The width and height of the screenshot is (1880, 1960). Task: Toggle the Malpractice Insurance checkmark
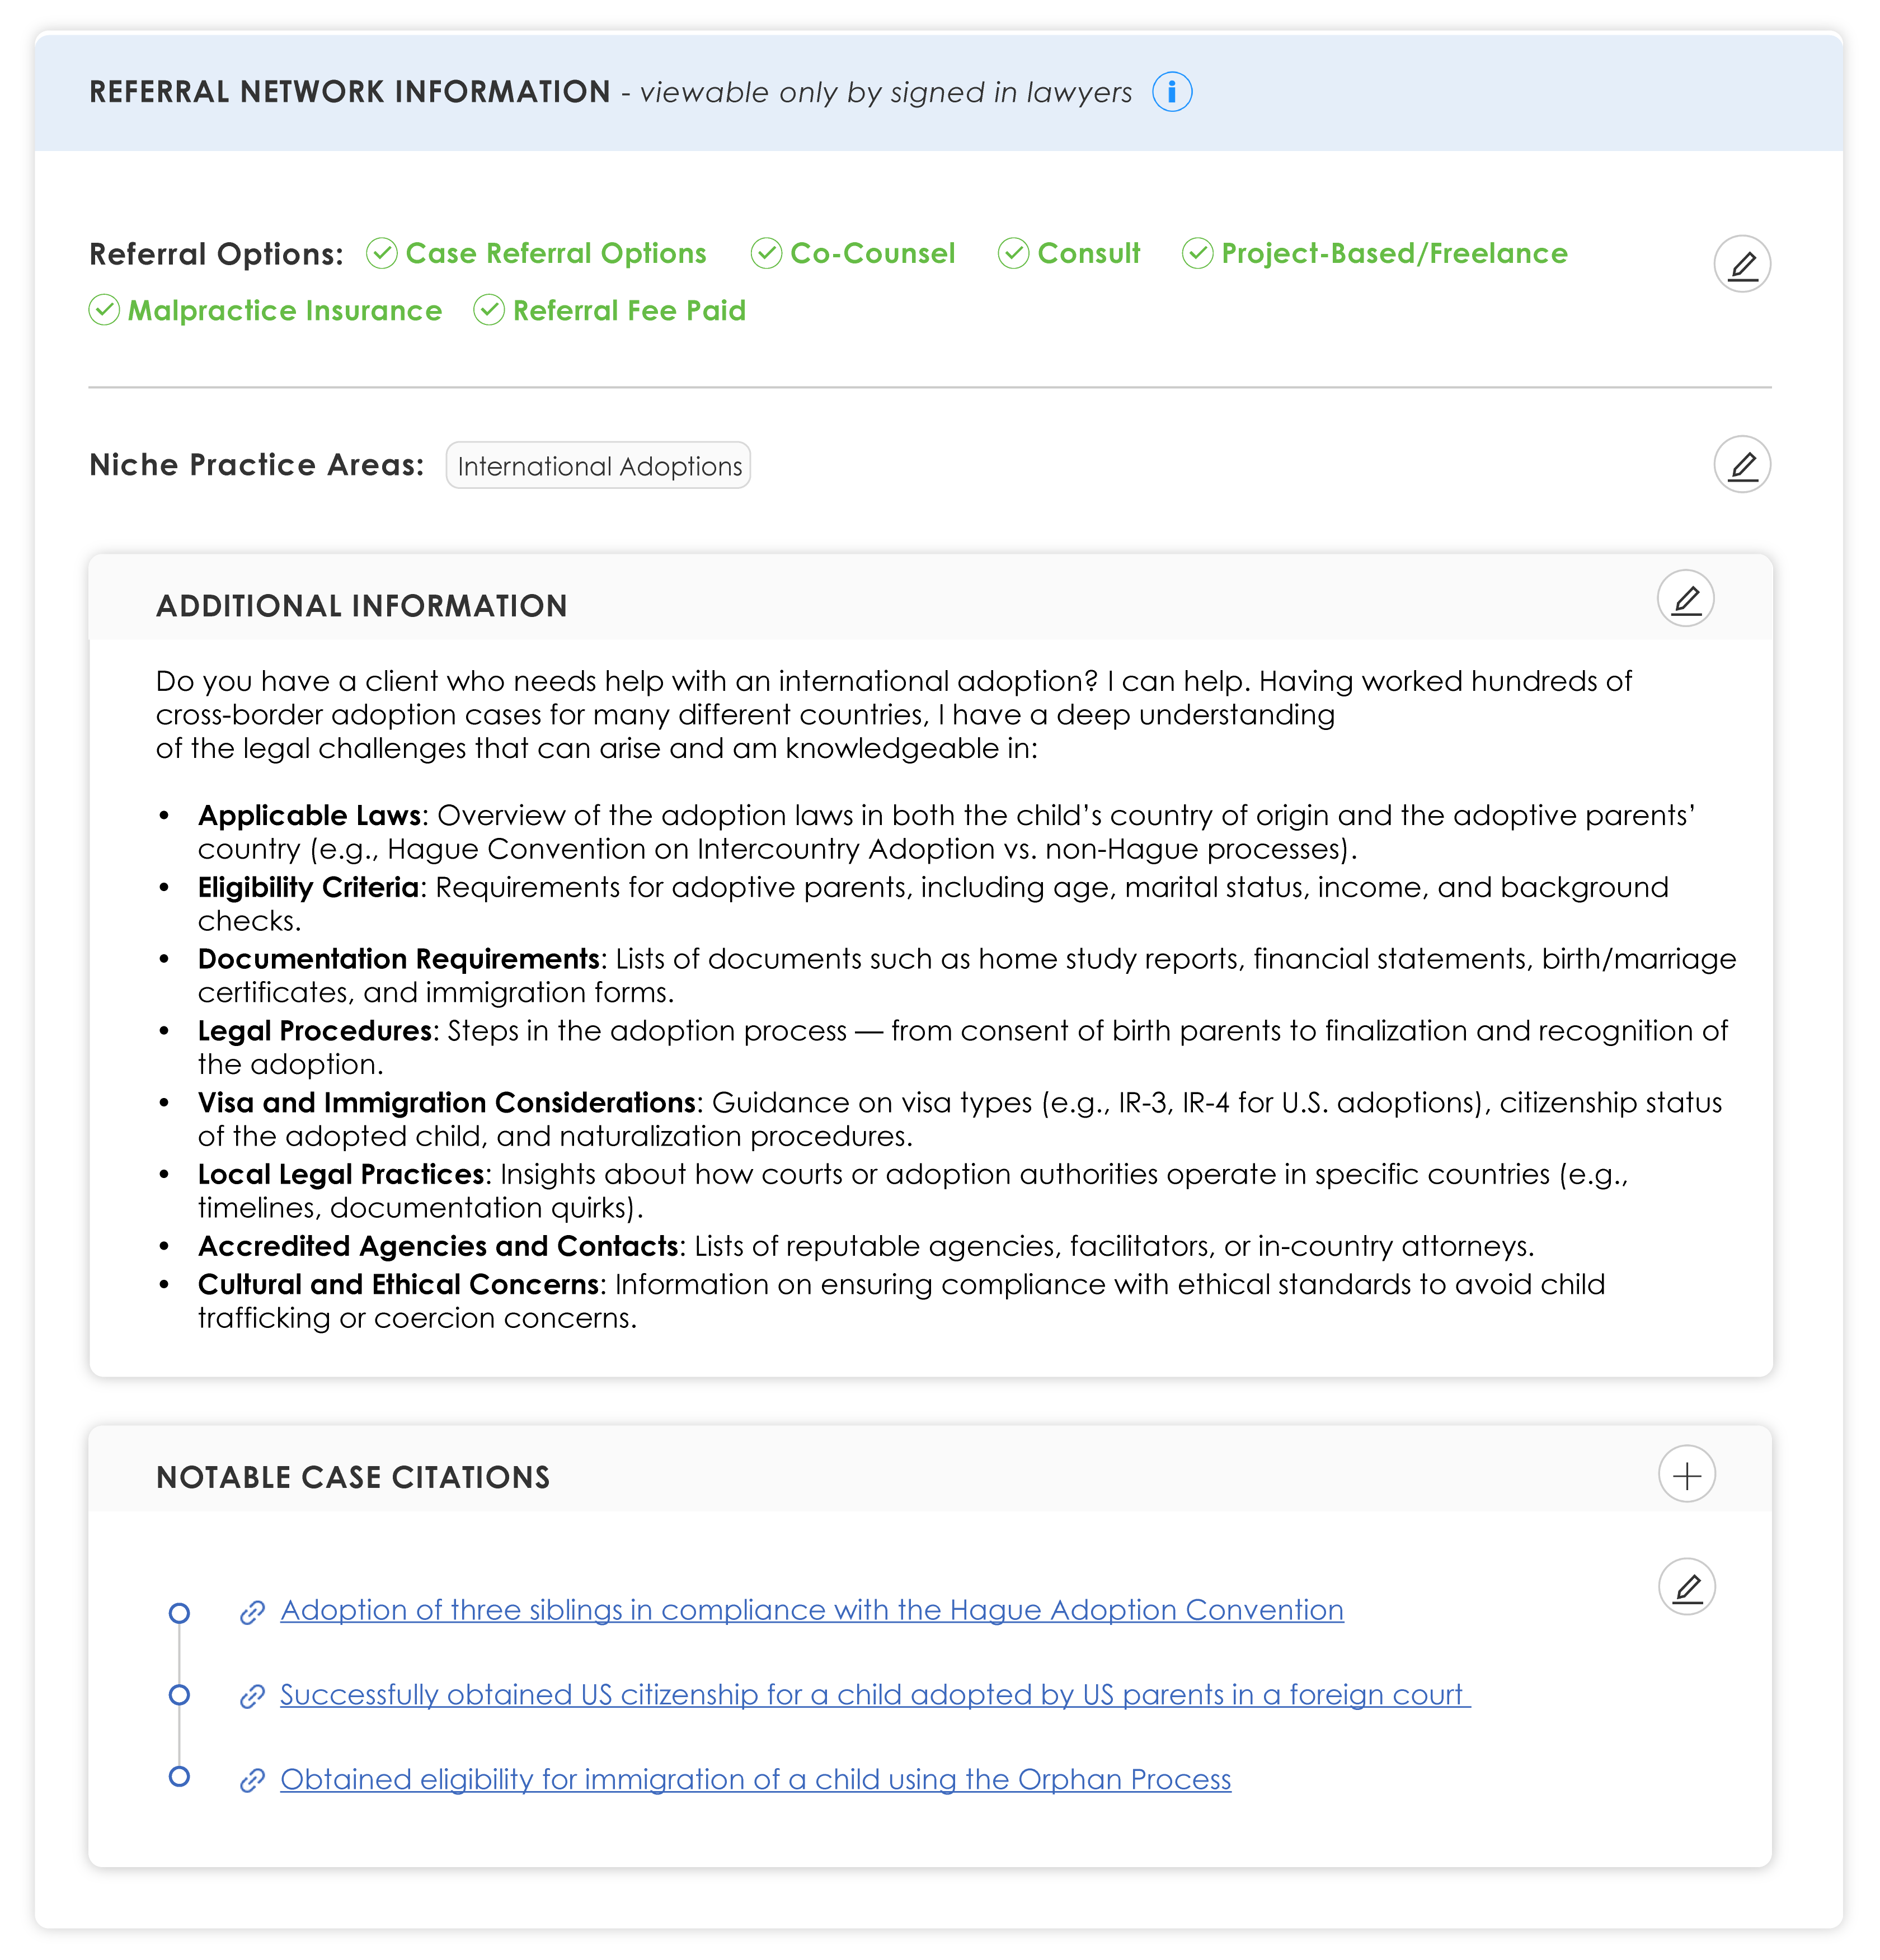[x=104, y=310]
